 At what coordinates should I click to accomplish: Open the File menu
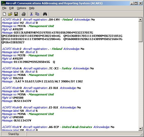[x=4, y=8]
